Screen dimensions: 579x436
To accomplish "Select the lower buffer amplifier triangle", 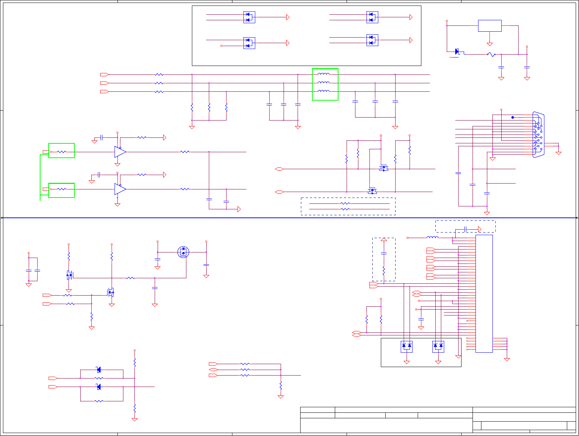I will tap(120, 189).
